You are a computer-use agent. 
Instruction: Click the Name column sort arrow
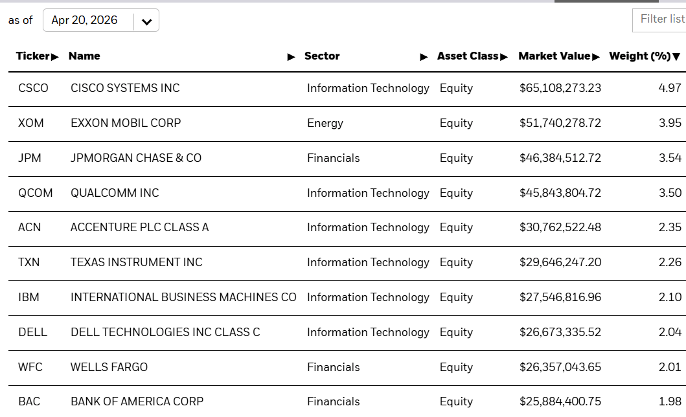coord(291,57)
